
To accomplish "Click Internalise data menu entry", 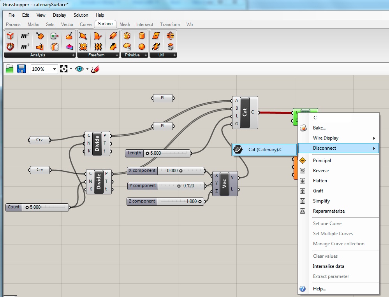I will [328, 266].
